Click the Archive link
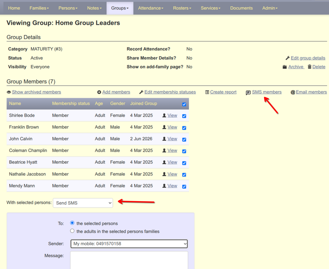This screenshot has width=329, height=269. [x=296, y=67]
